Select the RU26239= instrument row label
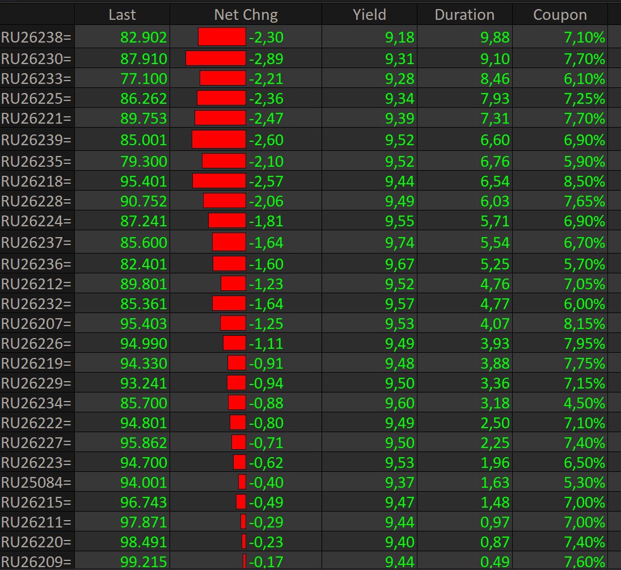This screenshot has height=570, width=621. point(36,140)
